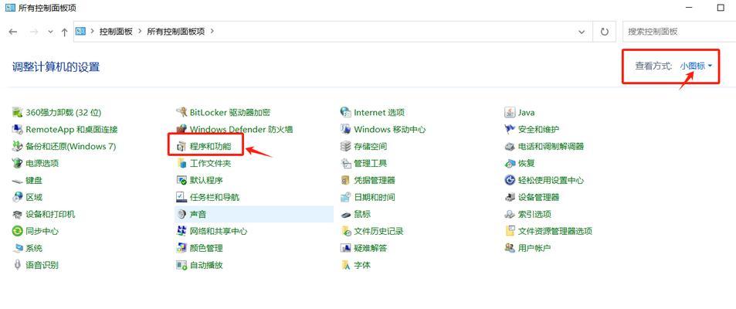Click the 任务栏和导航 icon

point(181,197)
